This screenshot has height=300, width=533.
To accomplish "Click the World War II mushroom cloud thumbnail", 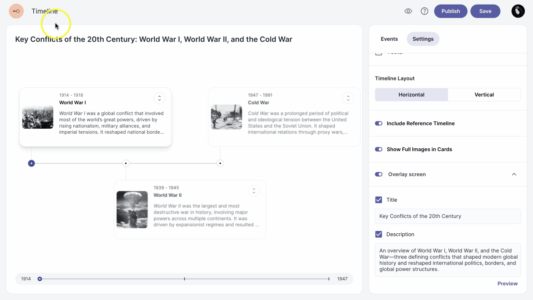I will (x=132, y=210).
